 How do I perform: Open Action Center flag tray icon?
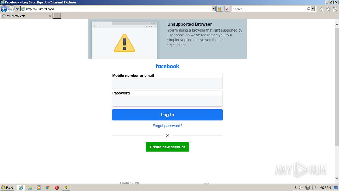[314, 188]
